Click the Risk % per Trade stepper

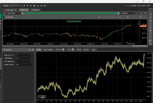pyautogui.click(x=31, y=55)
